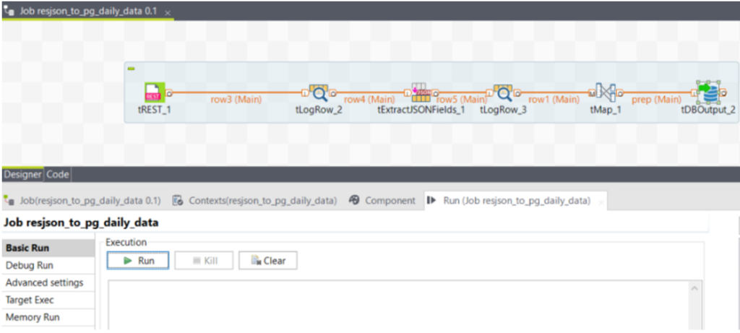This screenshot has width=740, height=333.
Task: Open Advanced settings in the side list
Action: point(44,282)
